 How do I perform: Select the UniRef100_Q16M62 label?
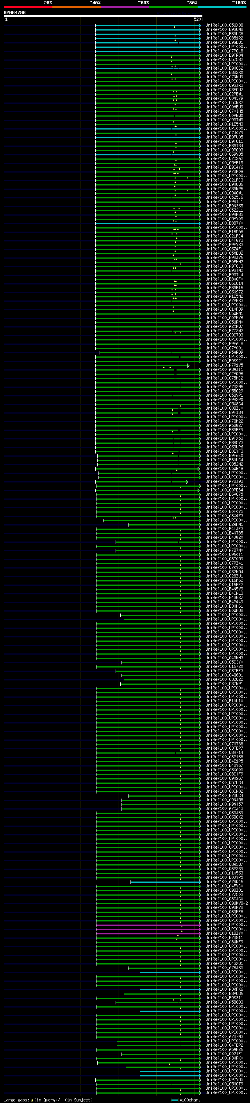click(224, 581)
